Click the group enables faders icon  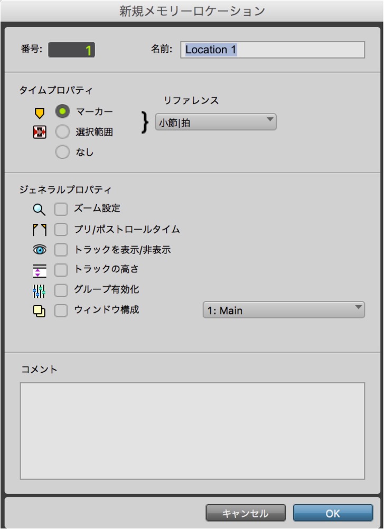pyautogui.click(x=39, y=291)
